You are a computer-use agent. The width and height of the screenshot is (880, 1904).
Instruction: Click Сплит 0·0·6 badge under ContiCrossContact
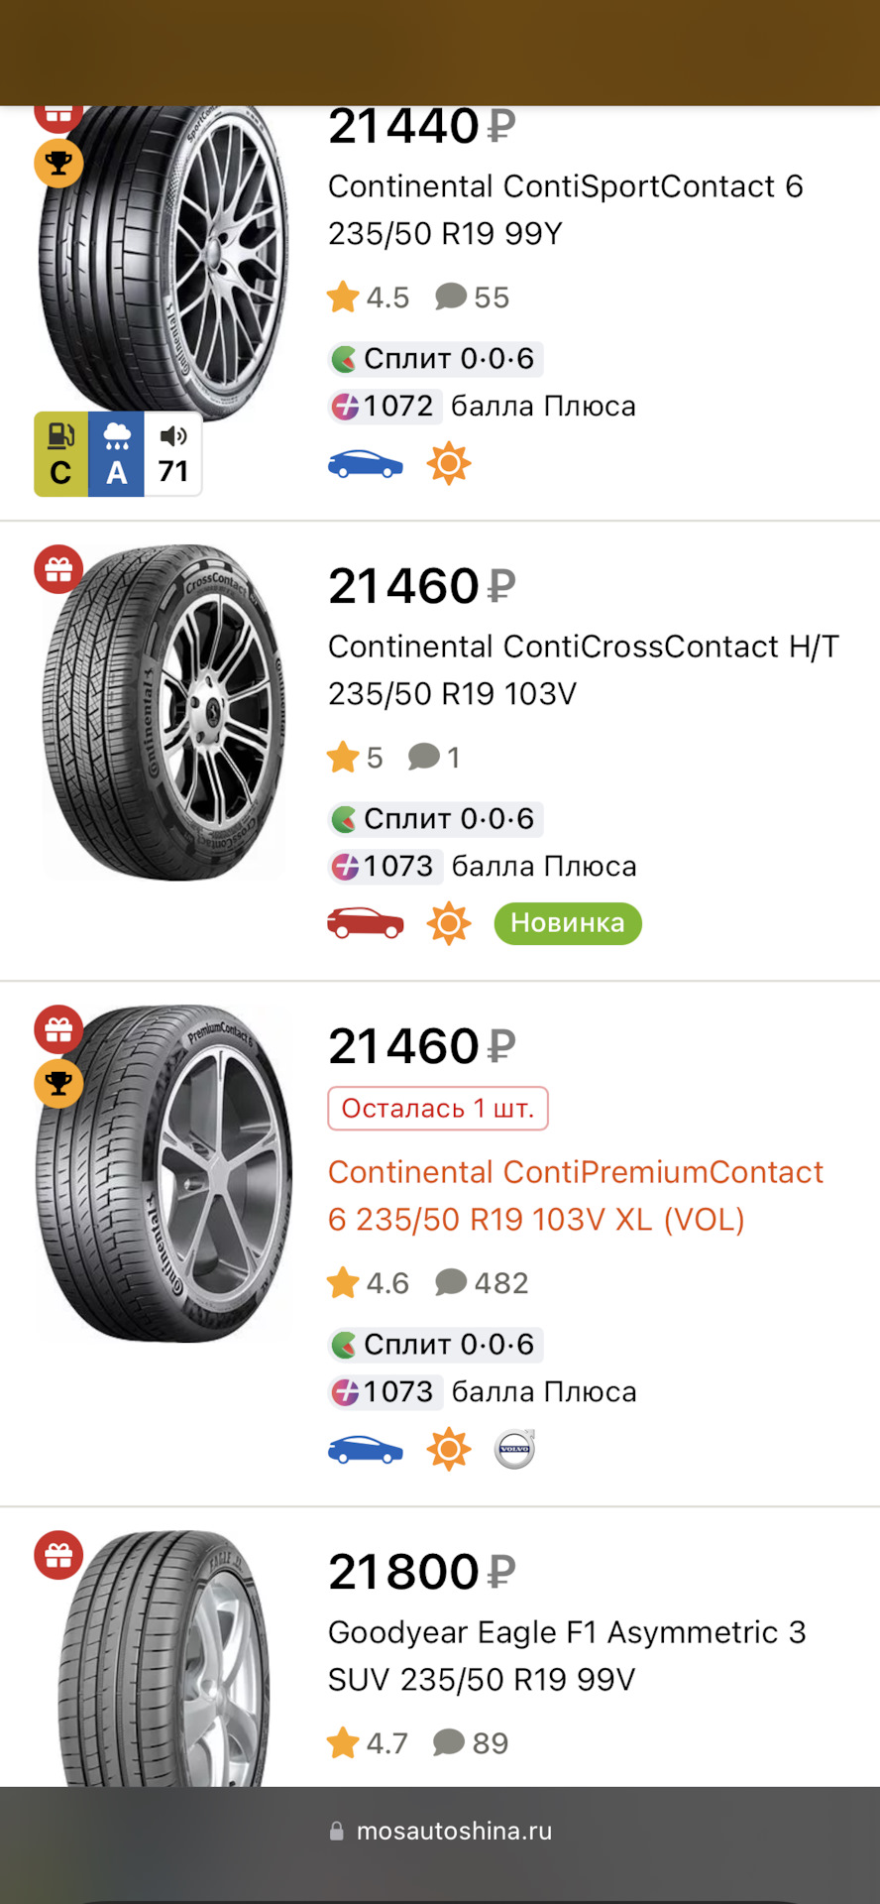(x=436, y=819)
